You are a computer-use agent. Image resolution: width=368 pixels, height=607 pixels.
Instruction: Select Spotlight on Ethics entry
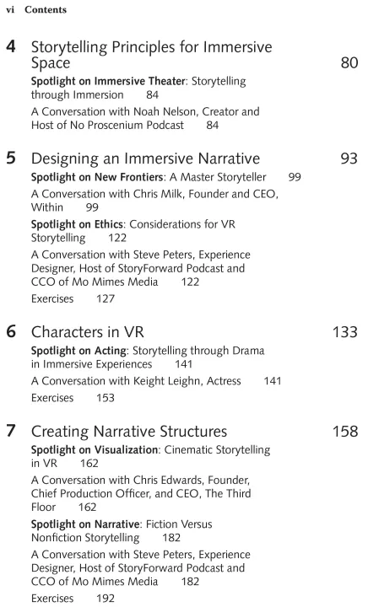133,231
